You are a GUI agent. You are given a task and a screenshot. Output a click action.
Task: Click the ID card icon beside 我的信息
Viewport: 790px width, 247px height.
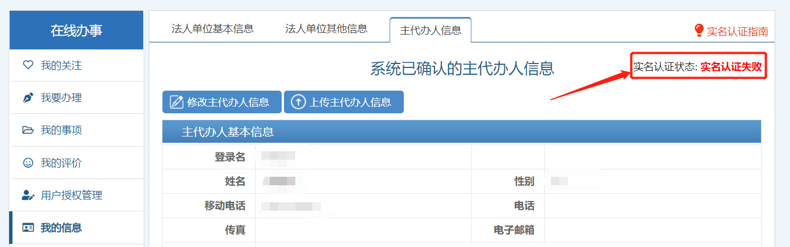point(28,228)
